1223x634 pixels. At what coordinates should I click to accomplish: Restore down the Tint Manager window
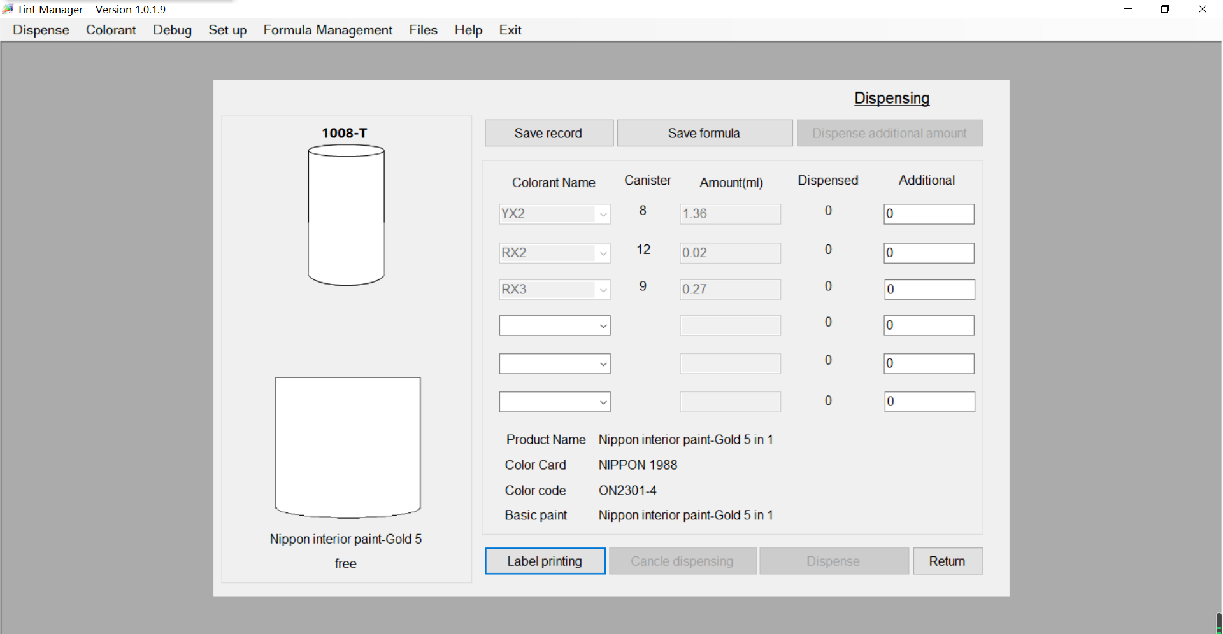[1165, 9]
